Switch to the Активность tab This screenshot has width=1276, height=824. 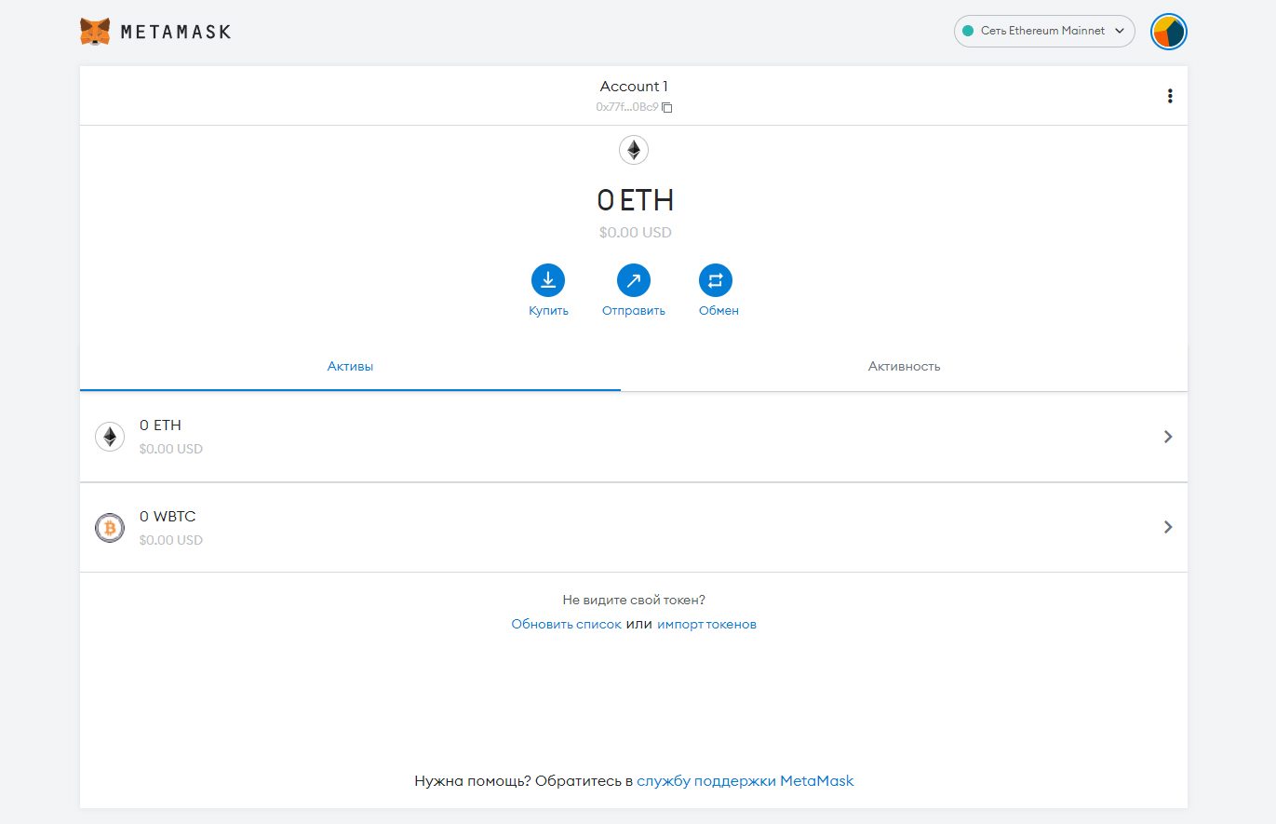[904, 366]
